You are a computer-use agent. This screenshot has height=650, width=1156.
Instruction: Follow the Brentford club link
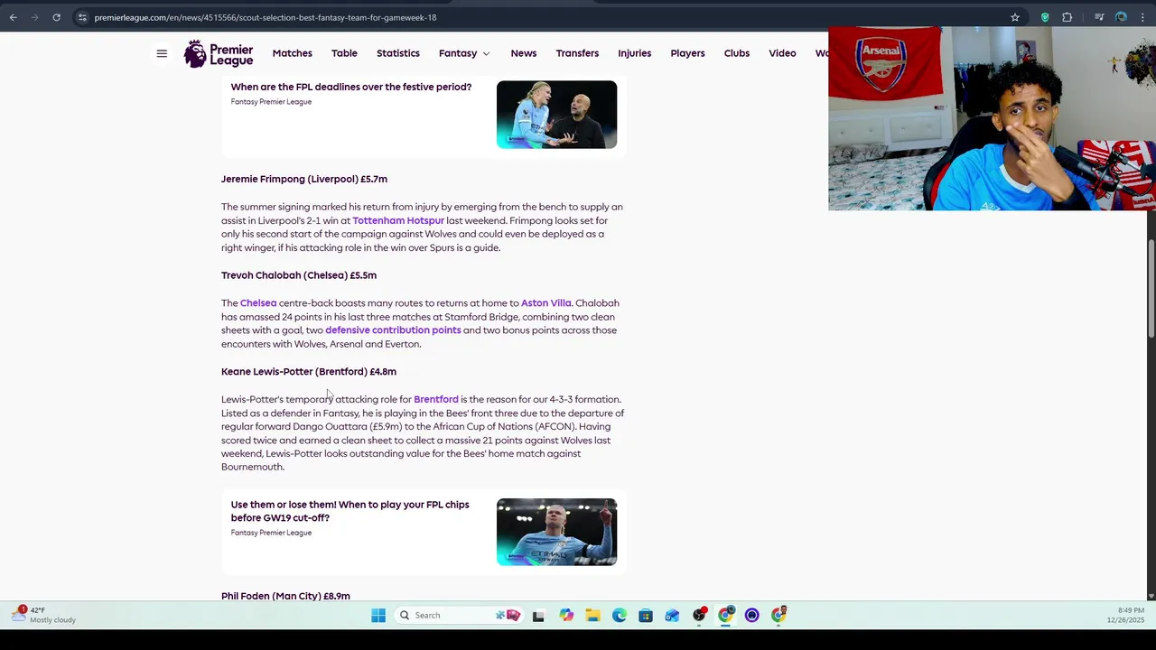pyautogui.click(x=436, y=399)
